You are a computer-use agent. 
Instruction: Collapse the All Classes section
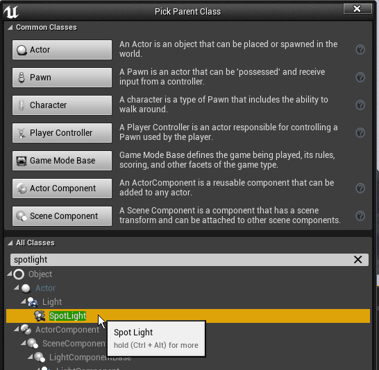point(10,243)
